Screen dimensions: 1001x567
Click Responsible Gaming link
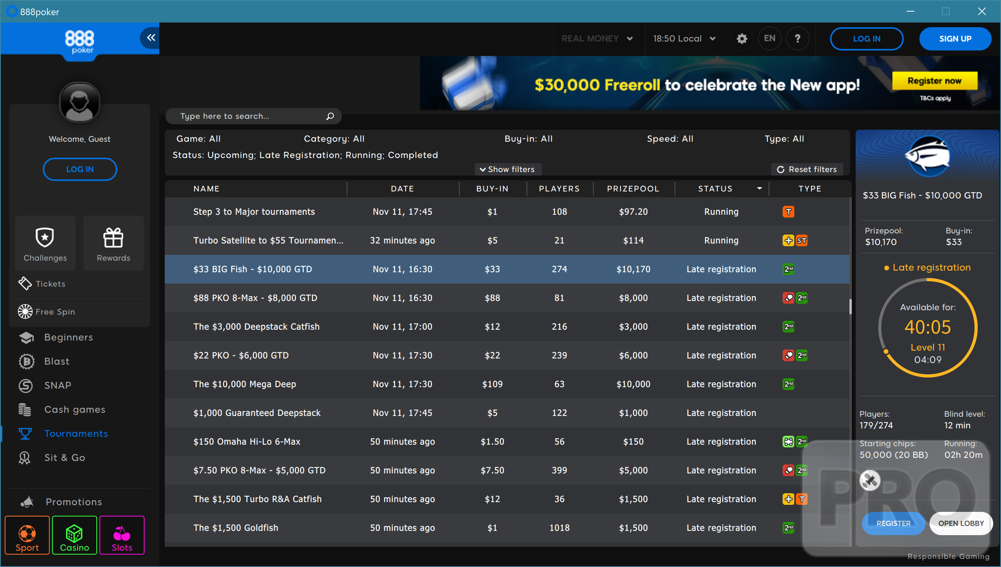tap(949, 557)
